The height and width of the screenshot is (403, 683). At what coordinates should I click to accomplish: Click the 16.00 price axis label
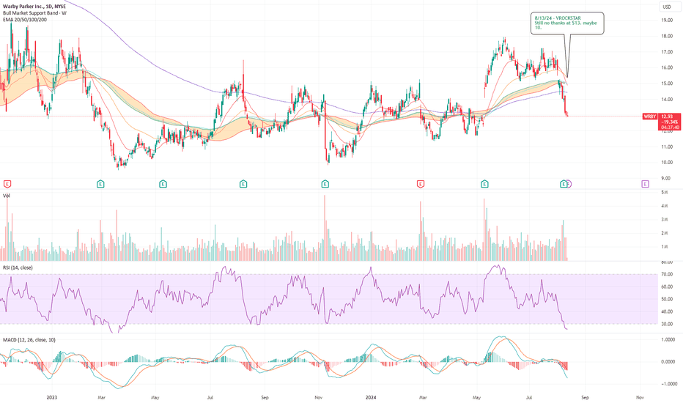tap(666, 67)
